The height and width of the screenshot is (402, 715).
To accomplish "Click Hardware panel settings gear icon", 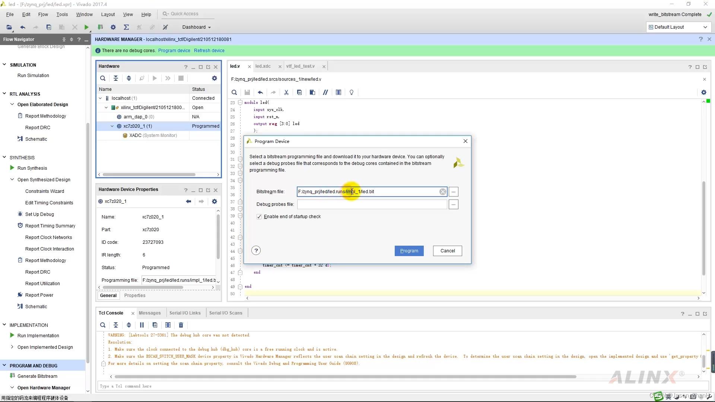I will tap(214, 78).
